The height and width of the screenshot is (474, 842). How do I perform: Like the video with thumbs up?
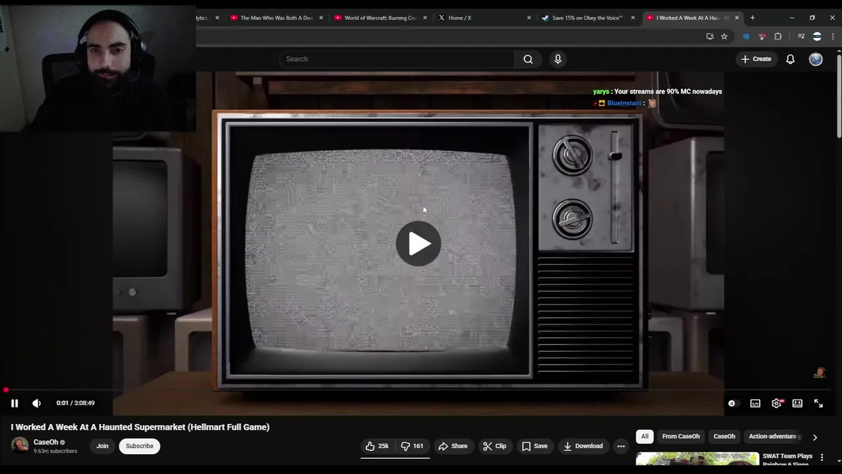[x=377, y=446]
